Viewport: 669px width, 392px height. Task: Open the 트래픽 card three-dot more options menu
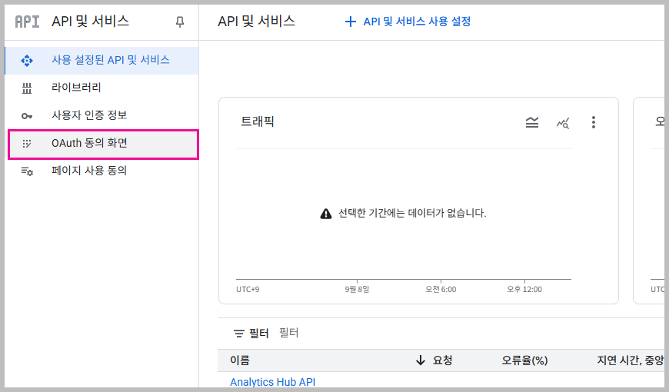(x=593, y=122)
